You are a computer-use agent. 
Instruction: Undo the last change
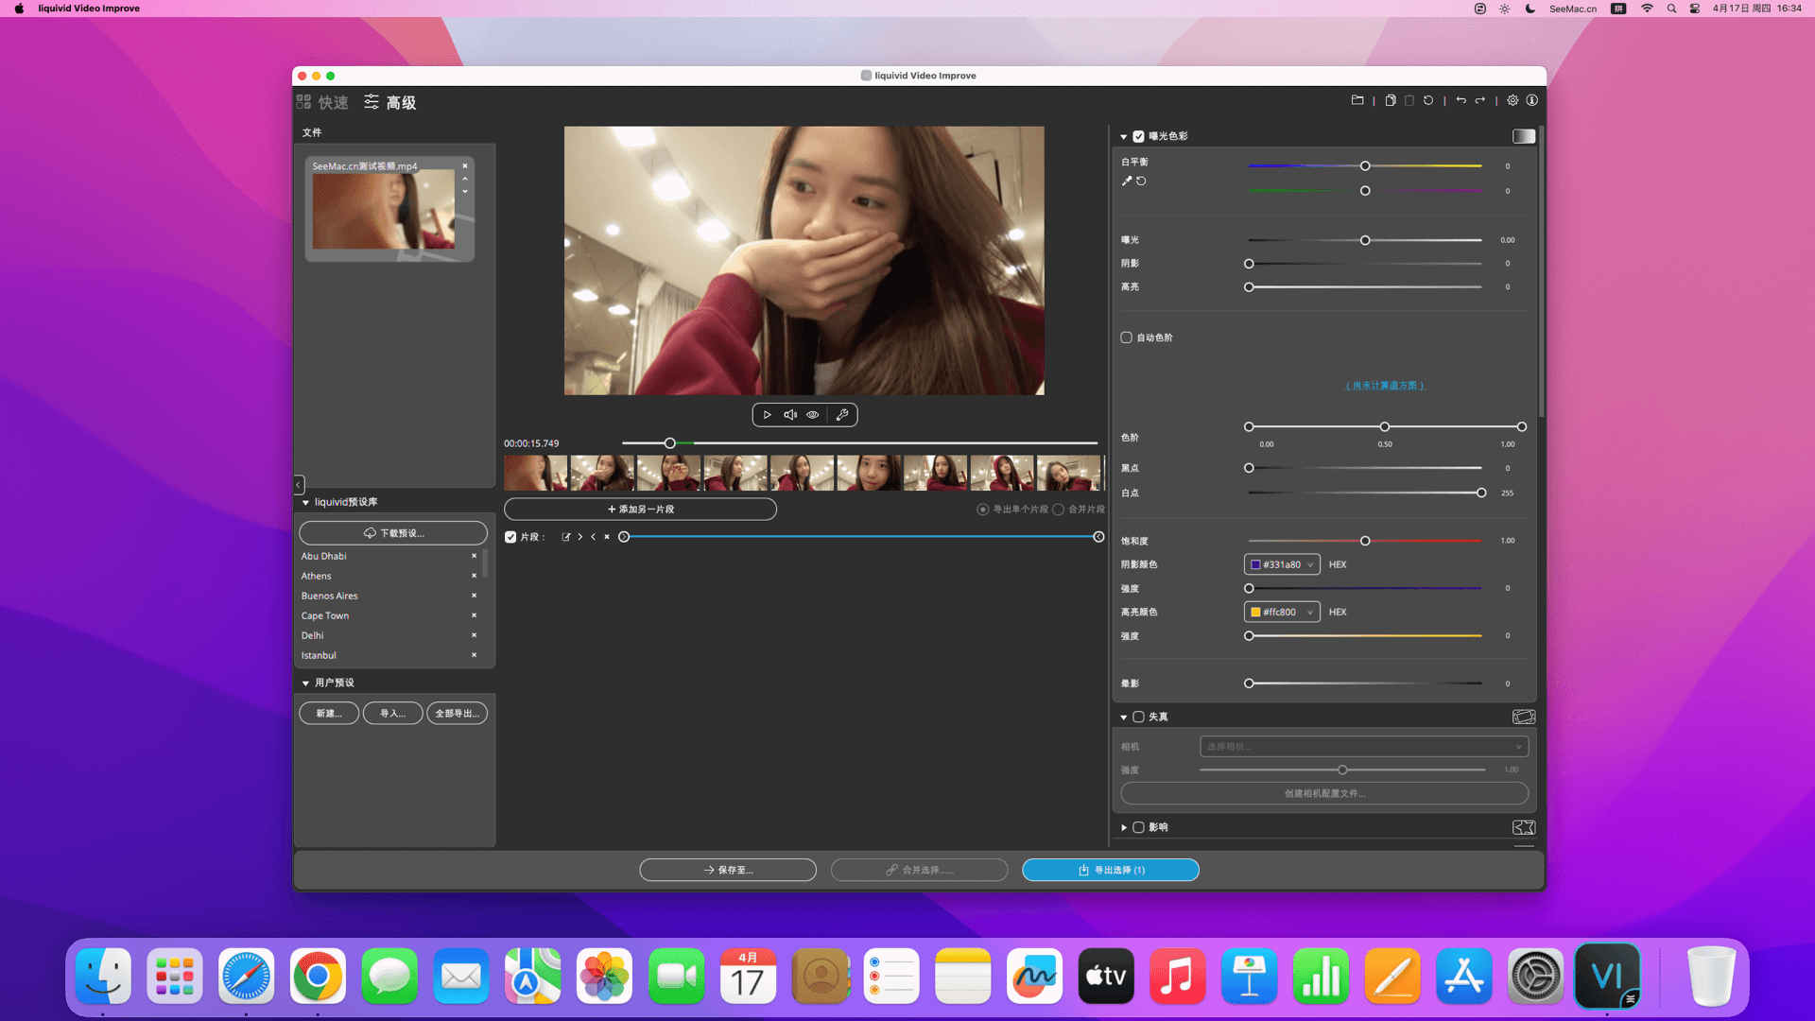click(1461, 100)
